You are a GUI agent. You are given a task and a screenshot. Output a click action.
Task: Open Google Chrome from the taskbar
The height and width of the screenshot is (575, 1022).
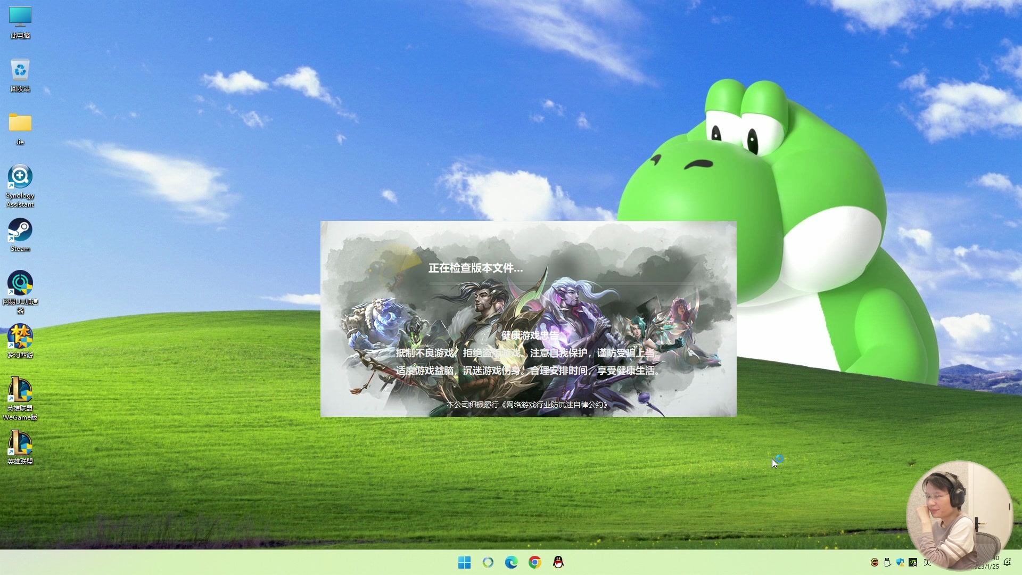(534, 562)
